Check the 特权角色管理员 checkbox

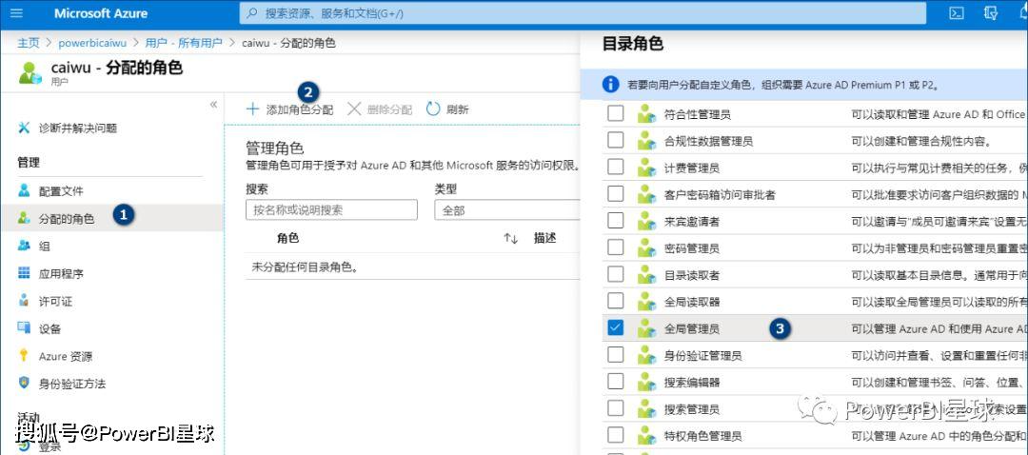[x=616, y=435]
